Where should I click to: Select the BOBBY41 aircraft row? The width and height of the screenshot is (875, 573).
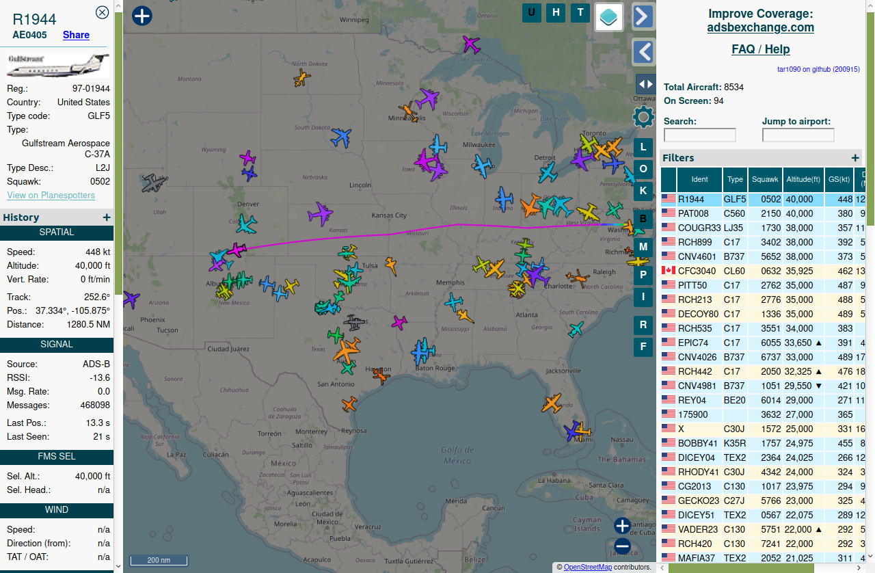click(x=762, y=443)
